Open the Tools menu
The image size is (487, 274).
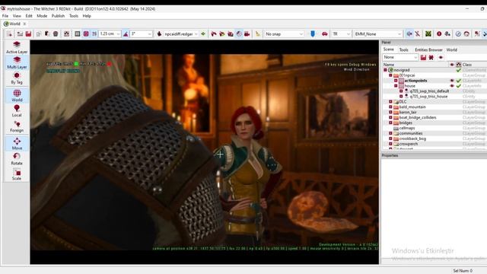point(74,16)
